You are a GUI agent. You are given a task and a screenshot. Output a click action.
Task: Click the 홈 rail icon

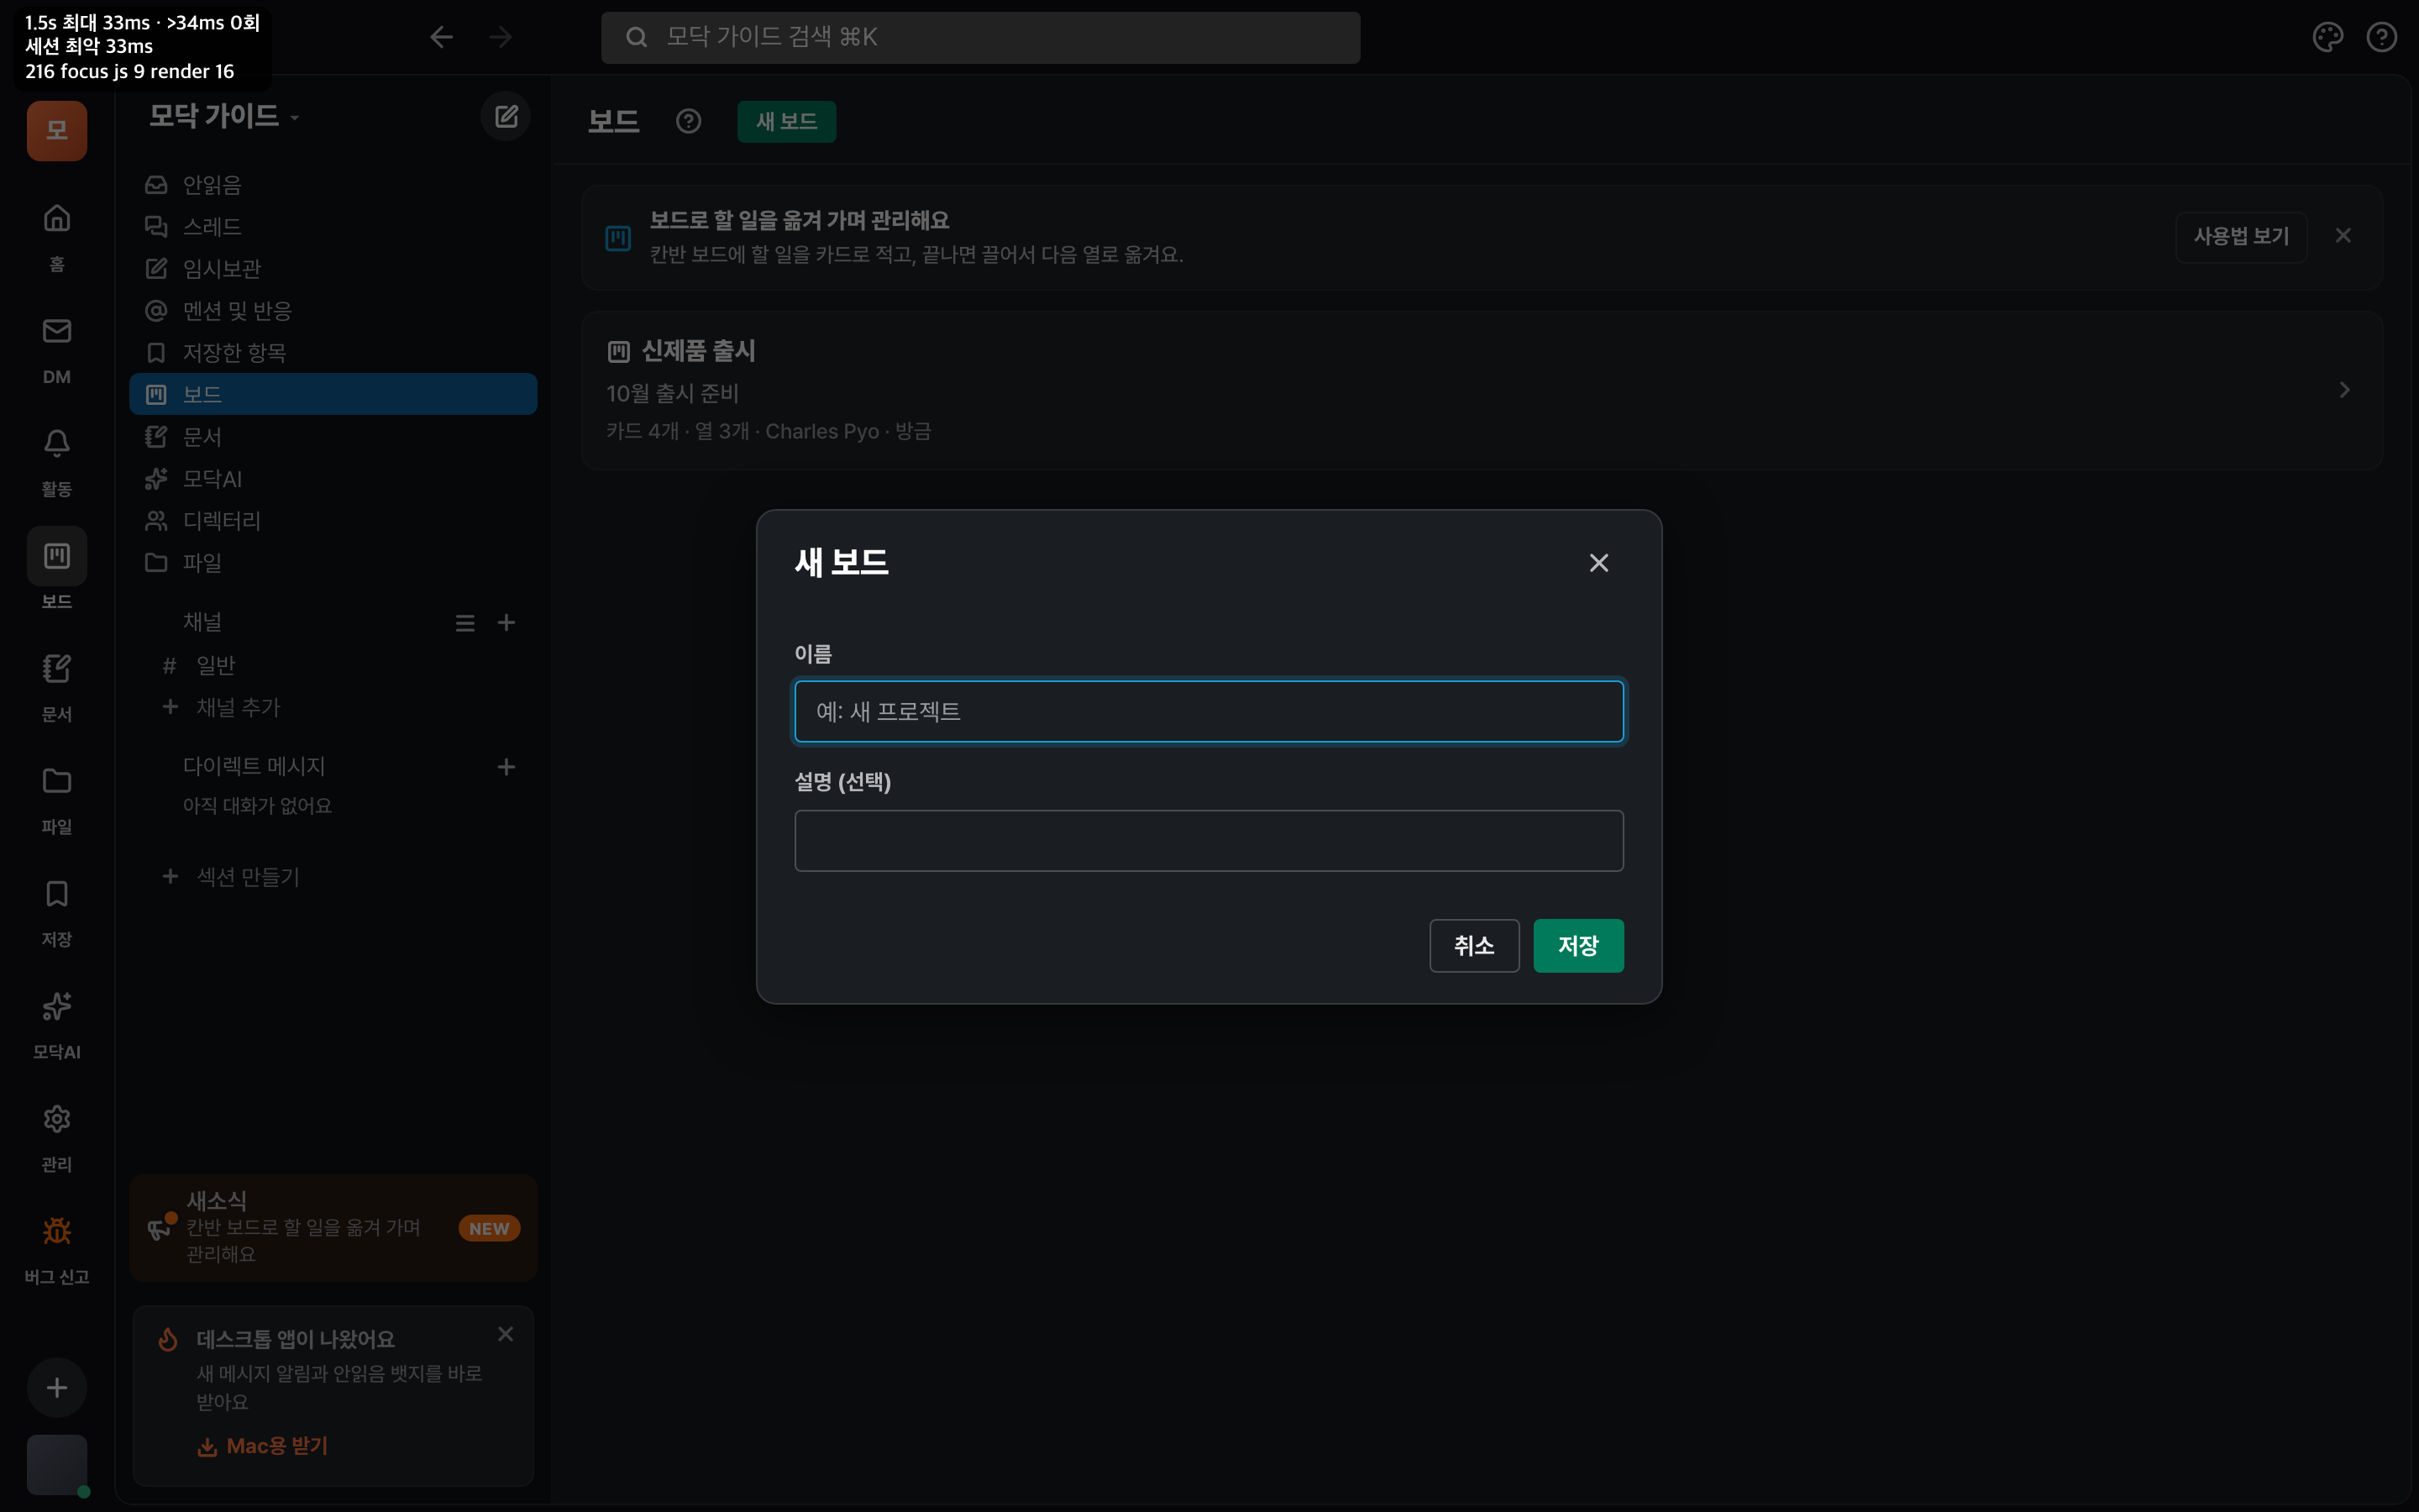[57, 219]
